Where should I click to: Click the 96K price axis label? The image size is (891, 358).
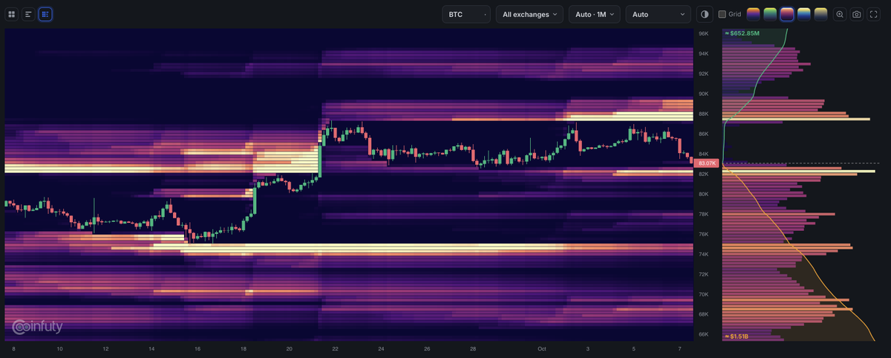pyautogui.click(x=703, y=33)
